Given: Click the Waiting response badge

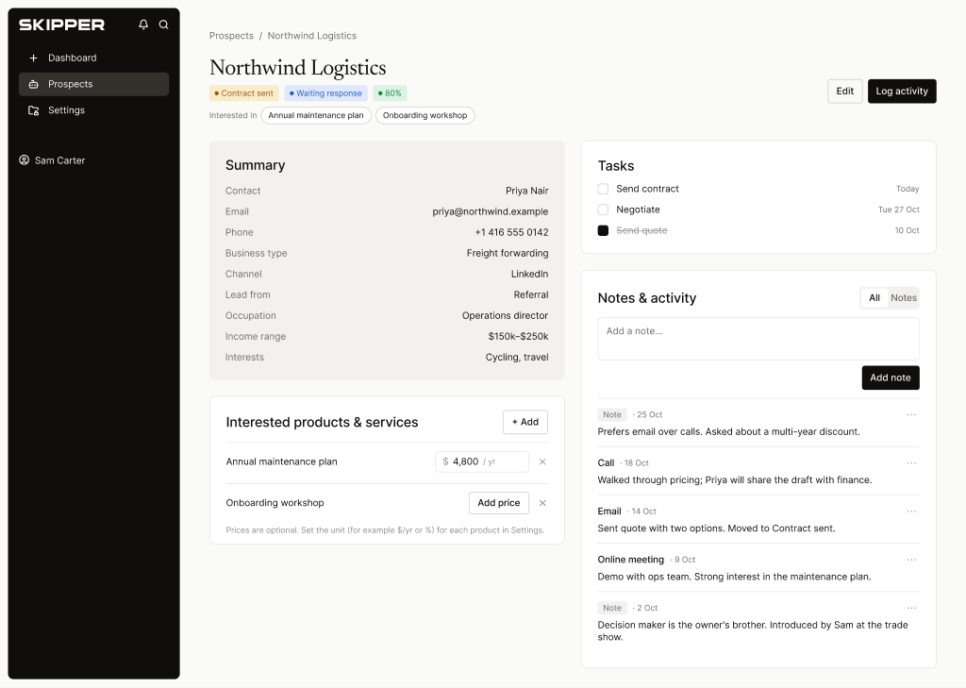Looking at the screenshot, I should [x=325, y=93].
